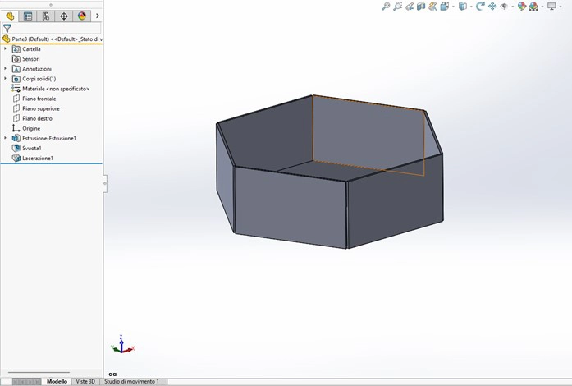Open the DisplayManager color ball tab
Viewport: 572px width, 386px height.
click(81, 16)
